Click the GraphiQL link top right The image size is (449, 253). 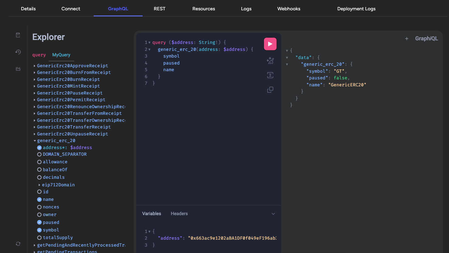(x=427, y=38)
